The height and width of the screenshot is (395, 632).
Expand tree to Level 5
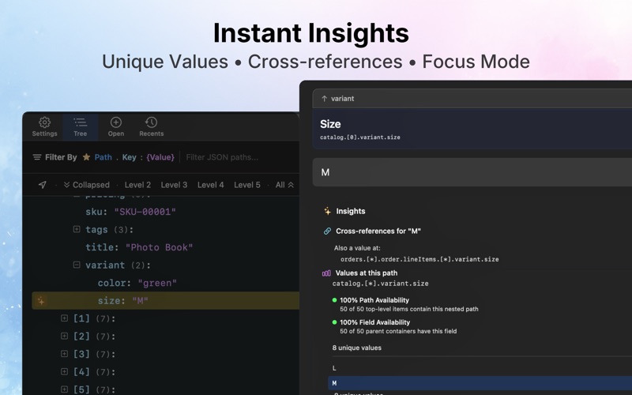pyautogui.click(x=247, y=185)
